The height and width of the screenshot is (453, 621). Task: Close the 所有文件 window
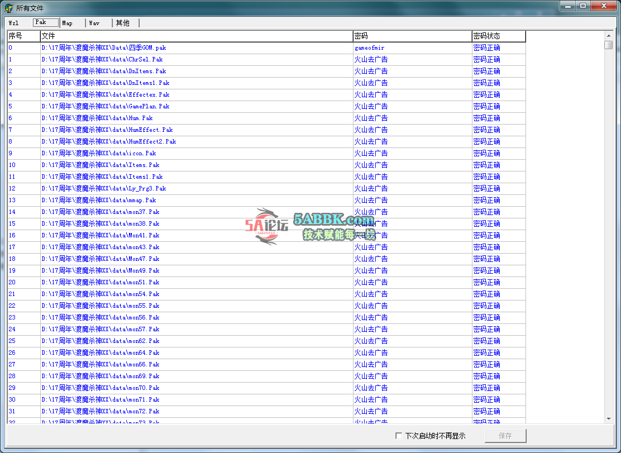coord(604,6)
